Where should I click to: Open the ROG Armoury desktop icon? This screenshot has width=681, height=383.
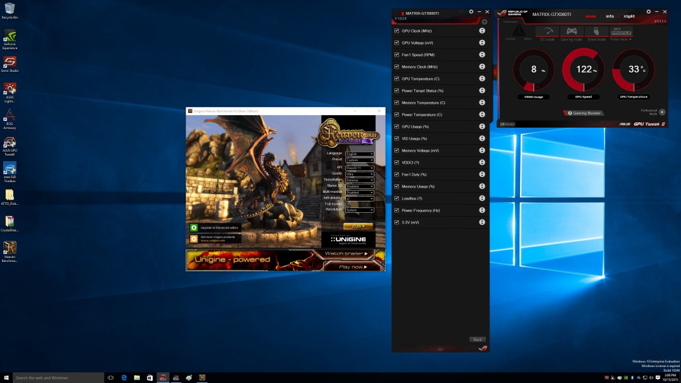coord(9,119)
